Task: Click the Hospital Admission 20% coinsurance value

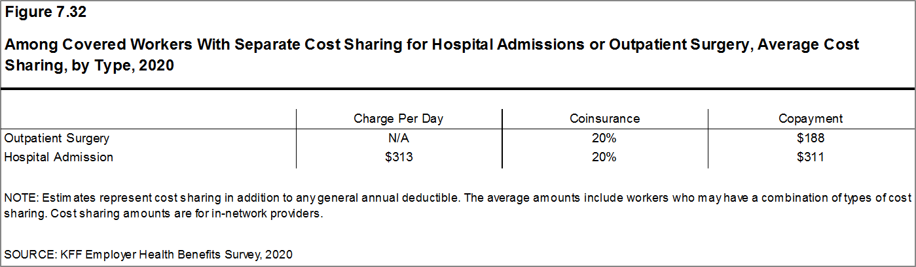Action: (x=604, y=157)
